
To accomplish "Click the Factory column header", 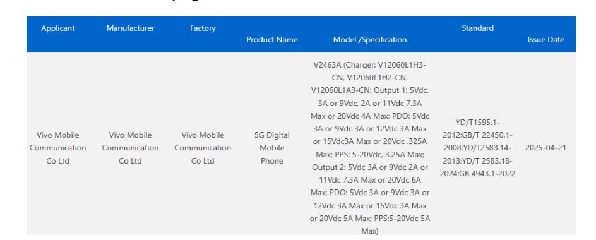I will tap(203, 28).
